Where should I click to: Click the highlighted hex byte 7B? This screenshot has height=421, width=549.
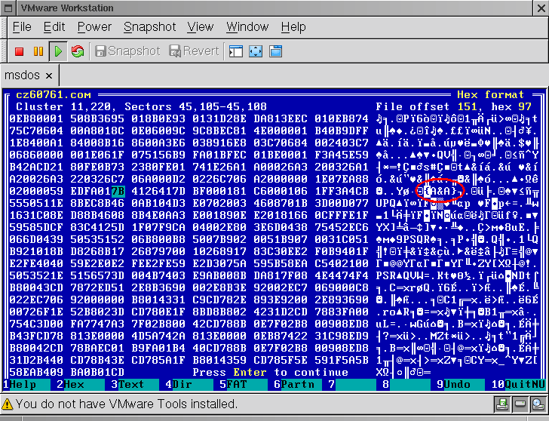pyautogui.click(x=118, y=191)
